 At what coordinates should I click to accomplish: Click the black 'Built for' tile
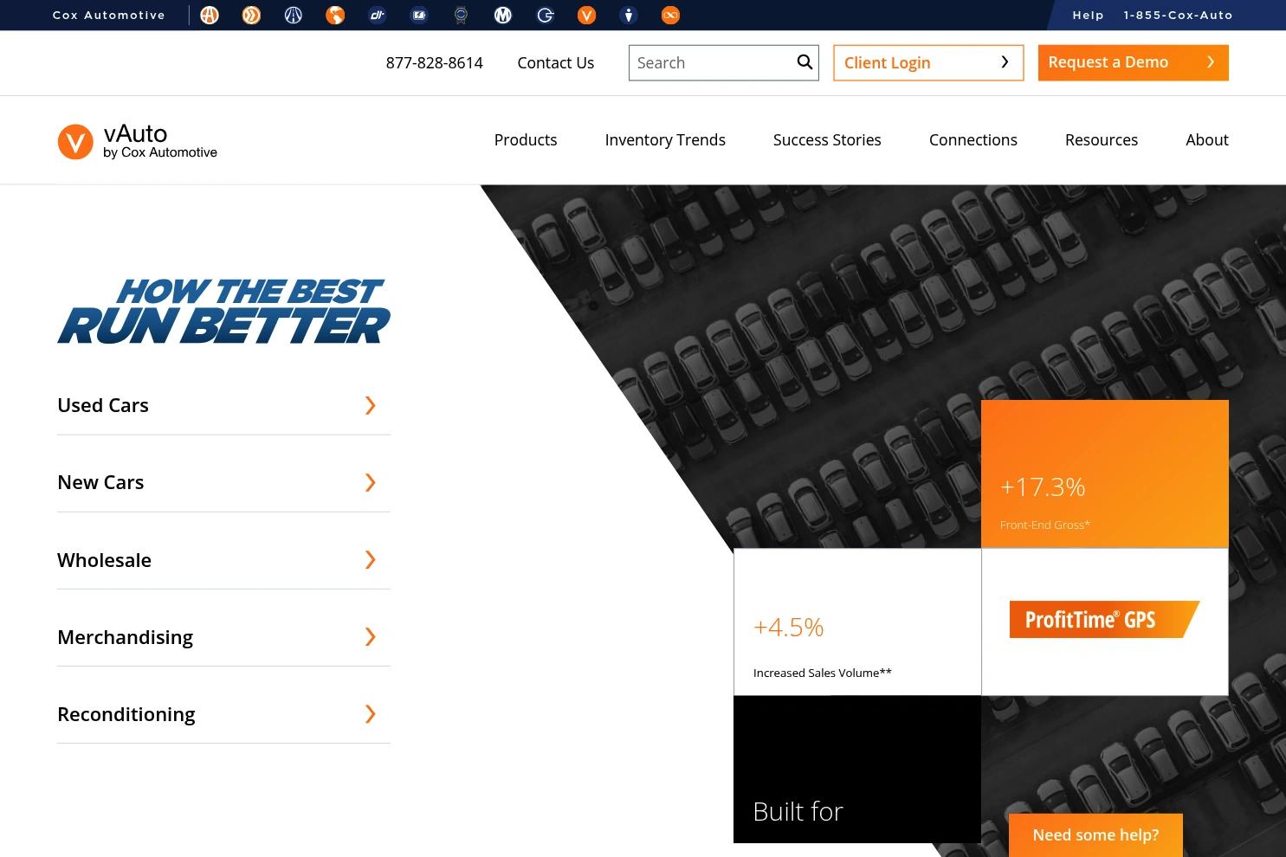click(857, 769)
